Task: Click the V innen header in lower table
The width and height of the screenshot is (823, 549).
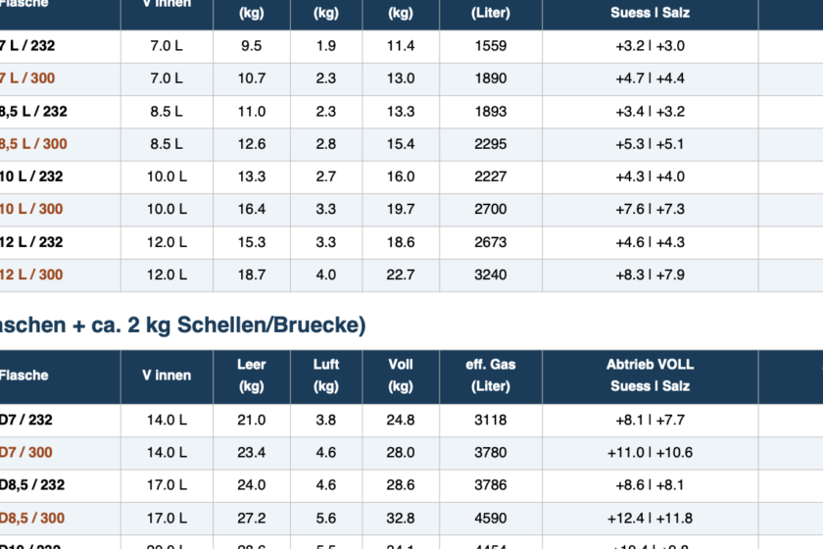Action: (167, 375)
